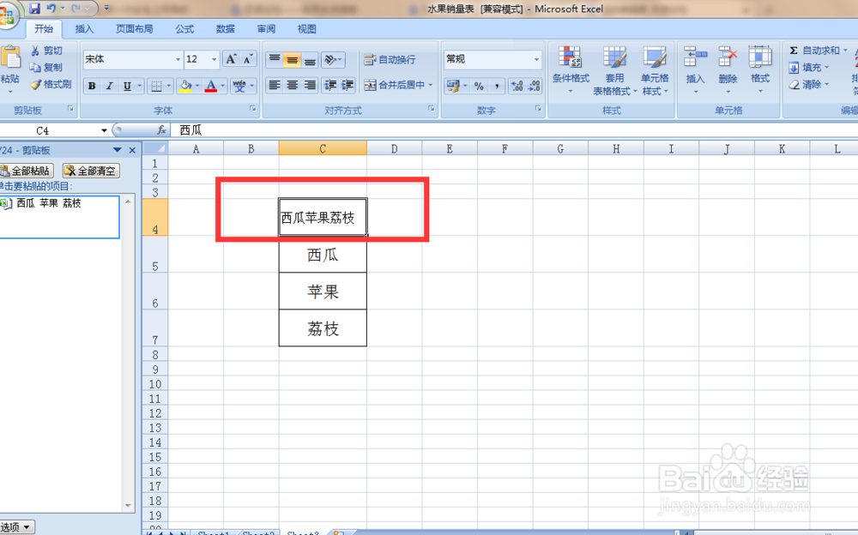858x535 pixels.
Task: Expand the Name Box dropdown arrow
Action: (104, 130)
